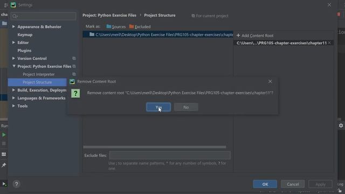Screen dimensions: 345x194
Task: Open Keymap settings
Action: [x=25, y=34]
